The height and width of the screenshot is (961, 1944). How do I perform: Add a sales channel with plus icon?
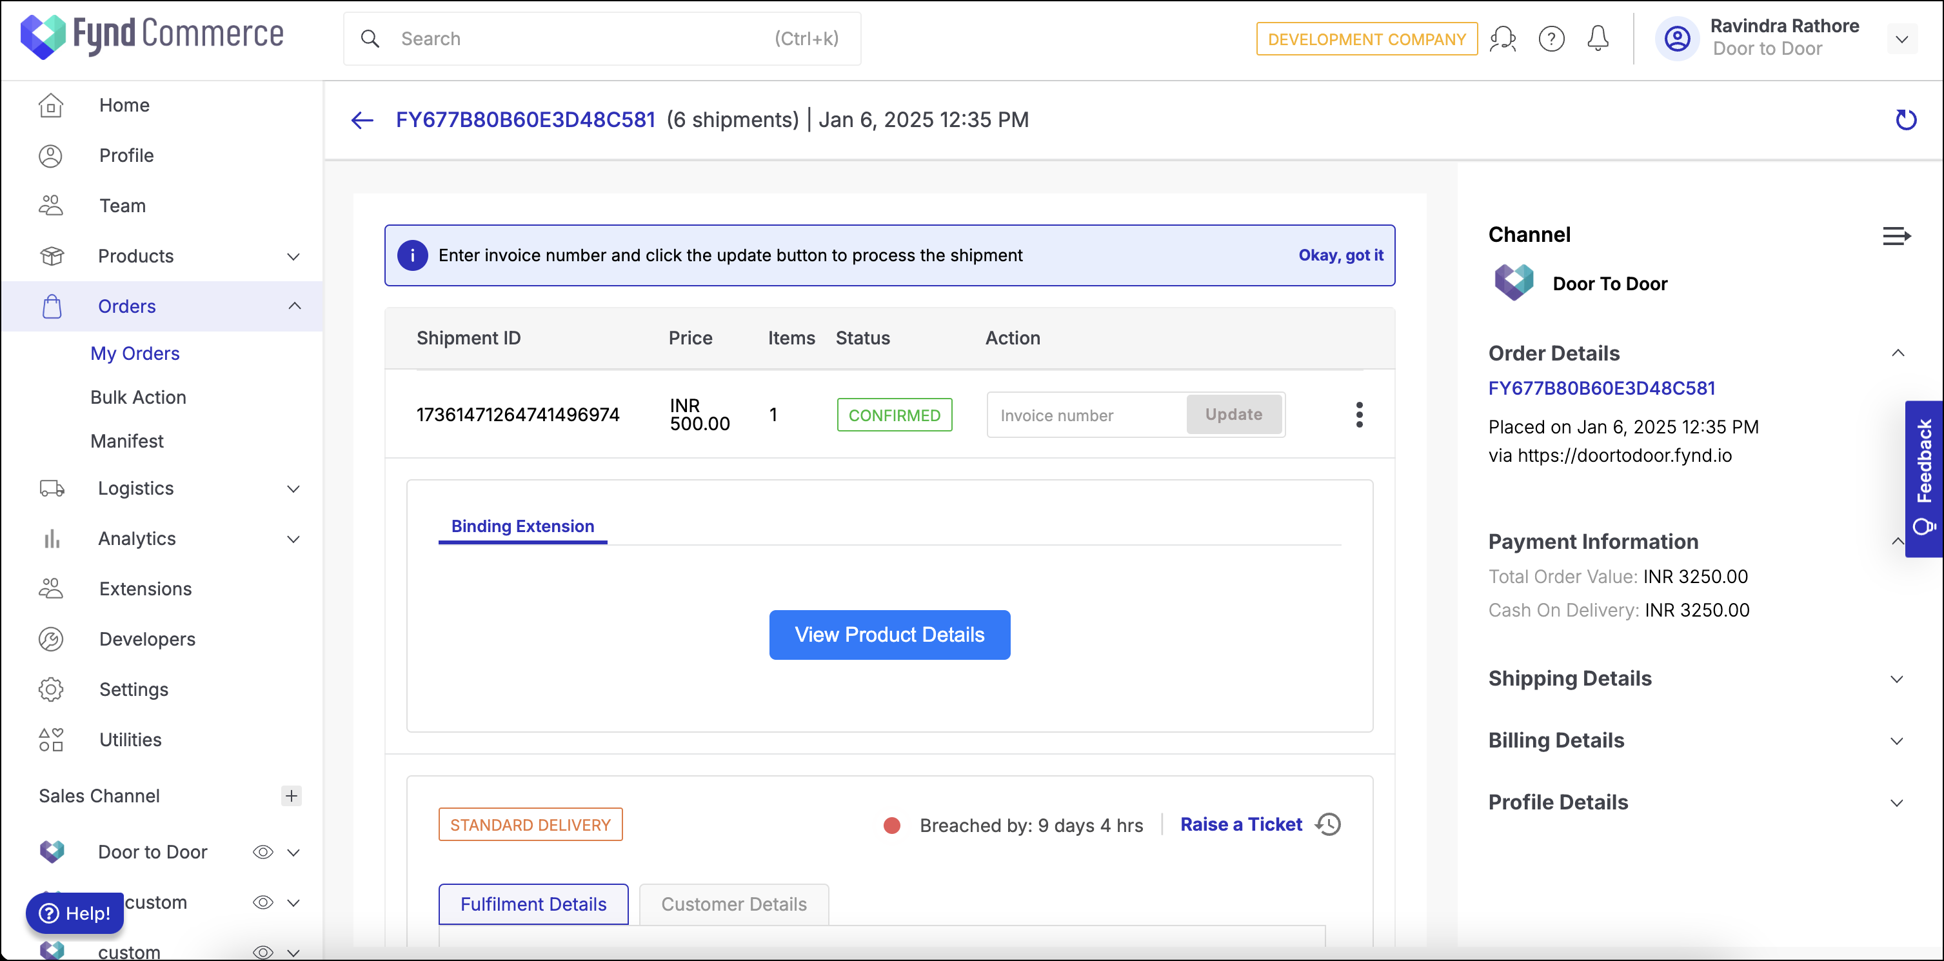[x=292, y=796]
